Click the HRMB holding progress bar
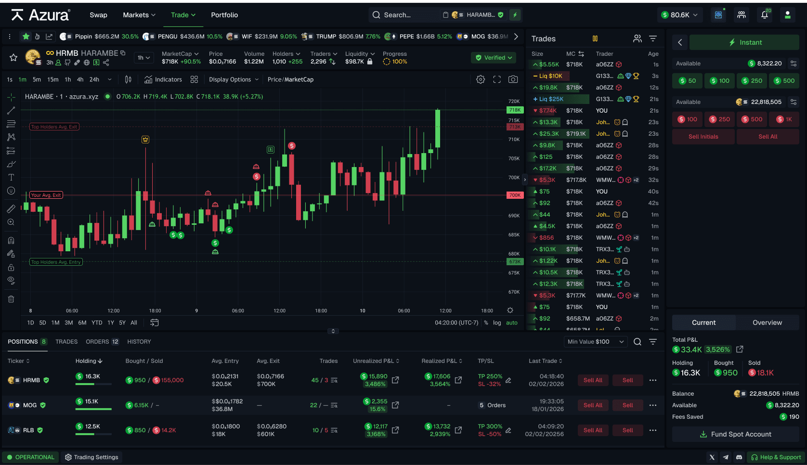The width and height of the screenshot is (807, 465). click(x=93, y=384)
